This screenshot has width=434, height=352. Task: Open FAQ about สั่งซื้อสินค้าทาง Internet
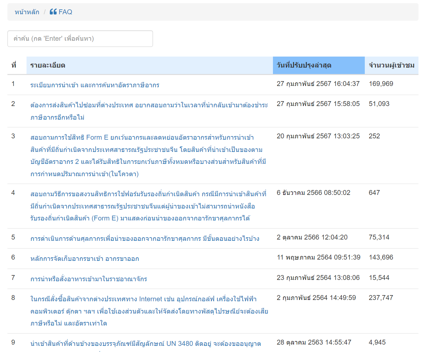click(149, 311)
